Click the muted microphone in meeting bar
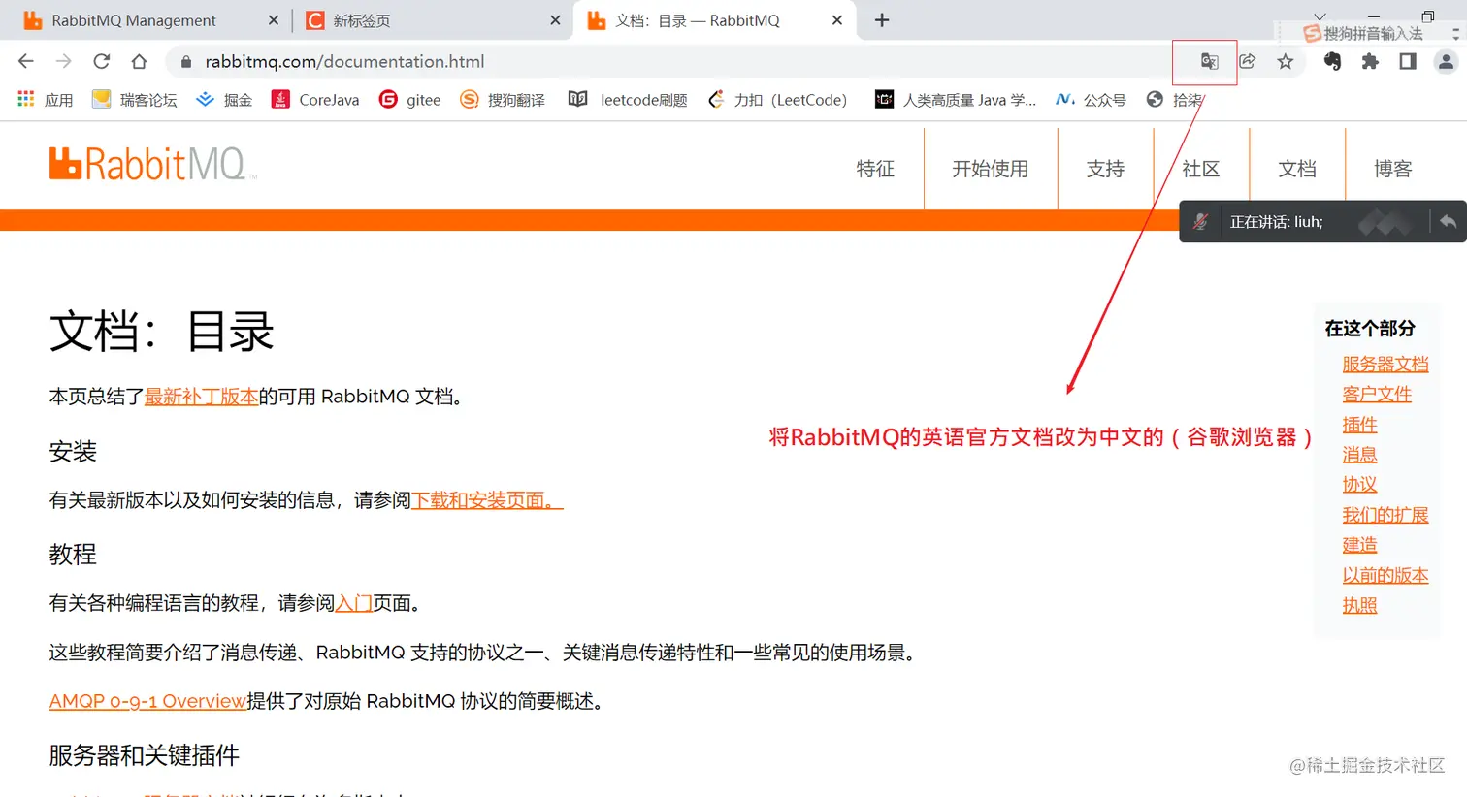The image size is (1467, 797). click(1200, 221)
